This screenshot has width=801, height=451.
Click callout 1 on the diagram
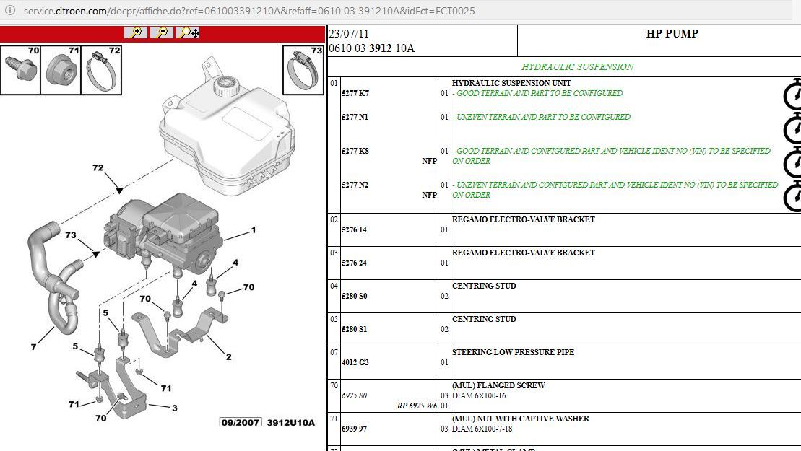pos(253,230)
